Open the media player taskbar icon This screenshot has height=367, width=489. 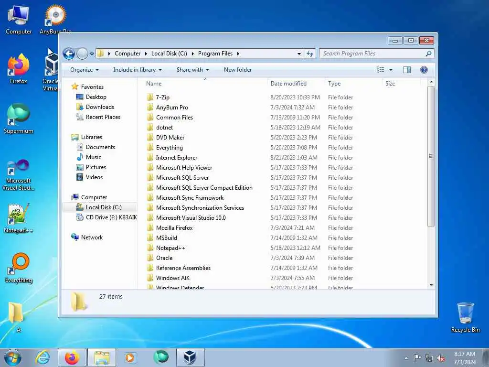(130, 357)
